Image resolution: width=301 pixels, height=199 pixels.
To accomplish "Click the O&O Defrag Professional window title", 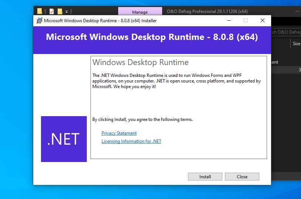I will click(x=207, y=11).
